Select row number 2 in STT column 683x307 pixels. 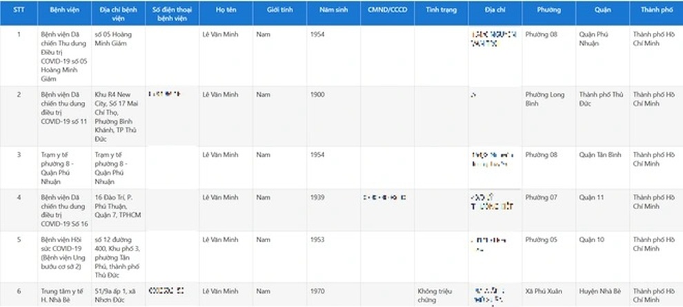click(19, 94)
